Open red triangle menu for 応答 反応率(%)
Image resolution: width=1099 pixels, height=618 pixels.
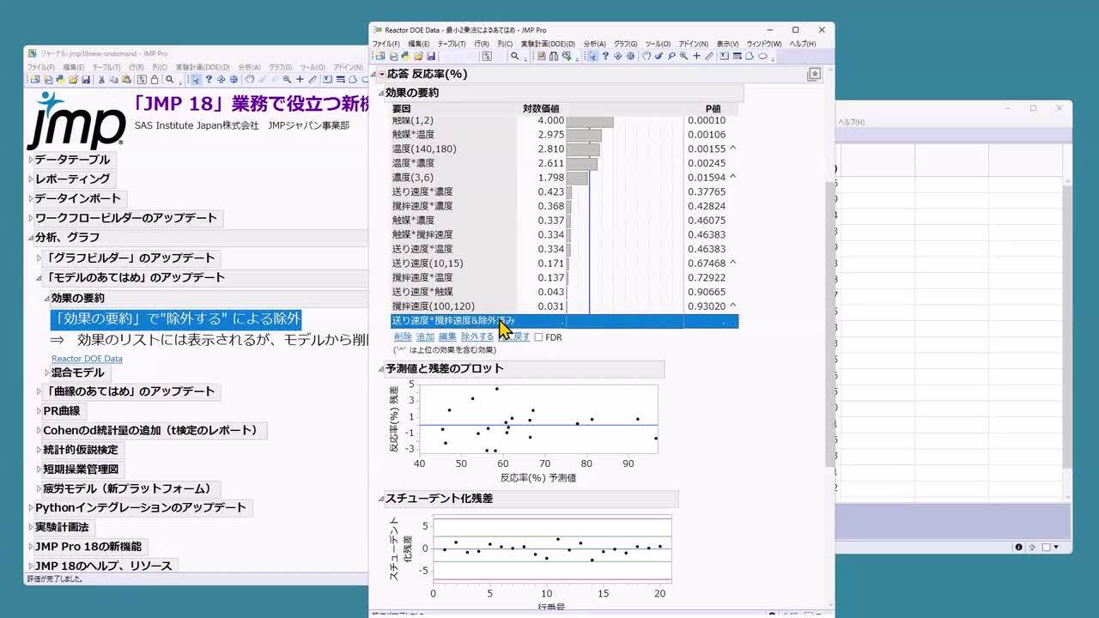[382, 75]
